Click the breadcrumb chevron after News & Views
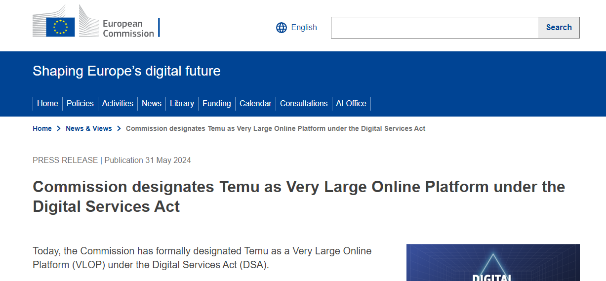Viewport: 606px width, 281px height. [x=119, y=128]
